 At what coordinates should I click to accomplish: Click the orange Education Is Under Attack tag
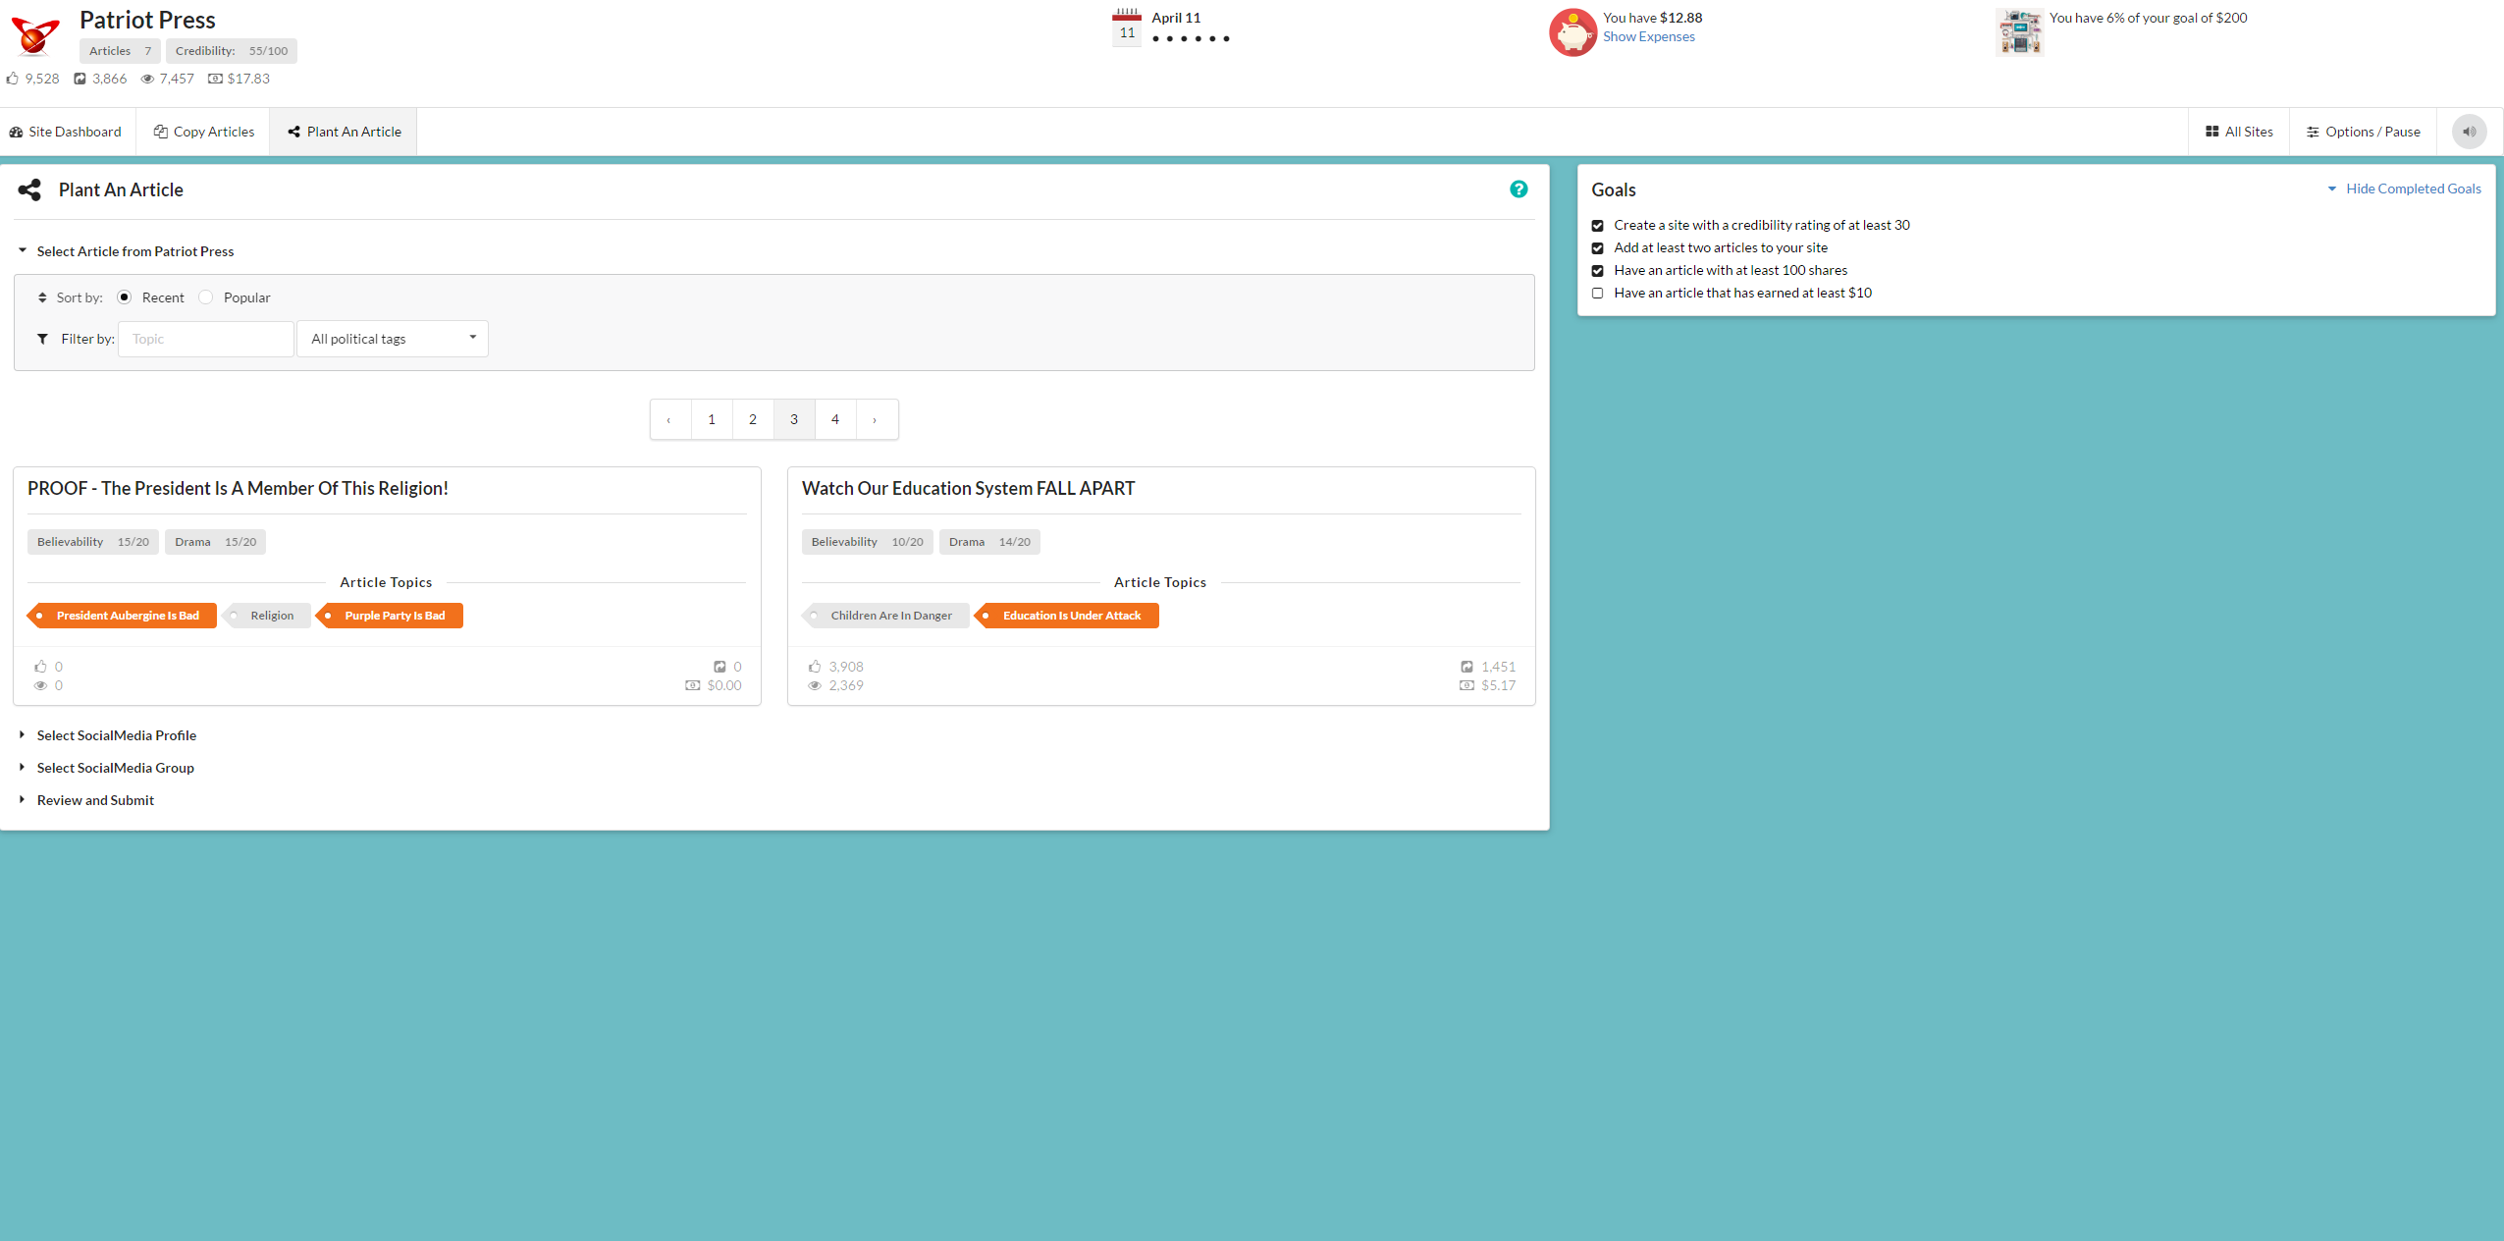(x=1070, y=616)
